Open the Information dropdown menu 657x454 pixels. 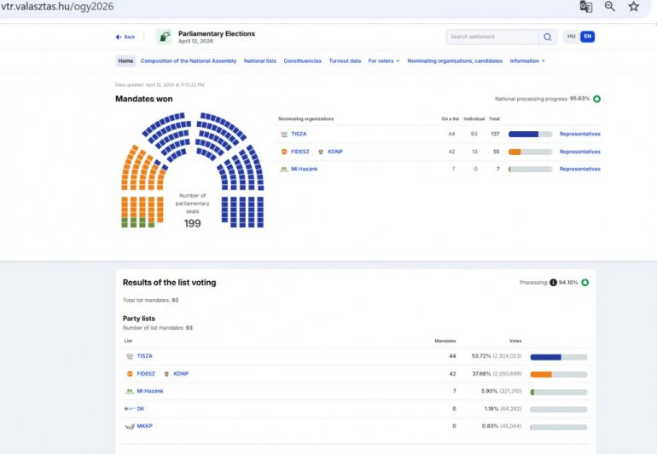[x=526, y=61]
